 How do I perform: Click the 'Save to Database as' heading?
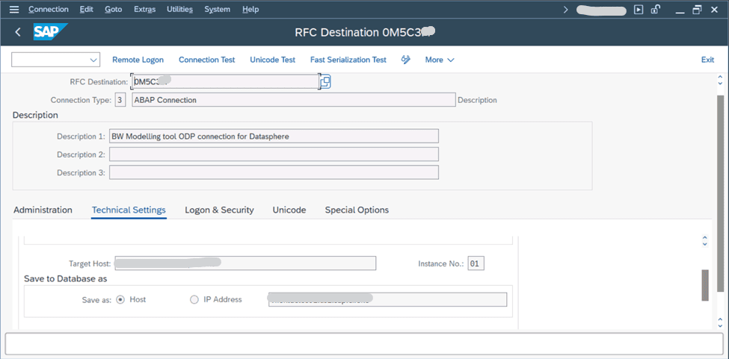click(x=66, y=278)
